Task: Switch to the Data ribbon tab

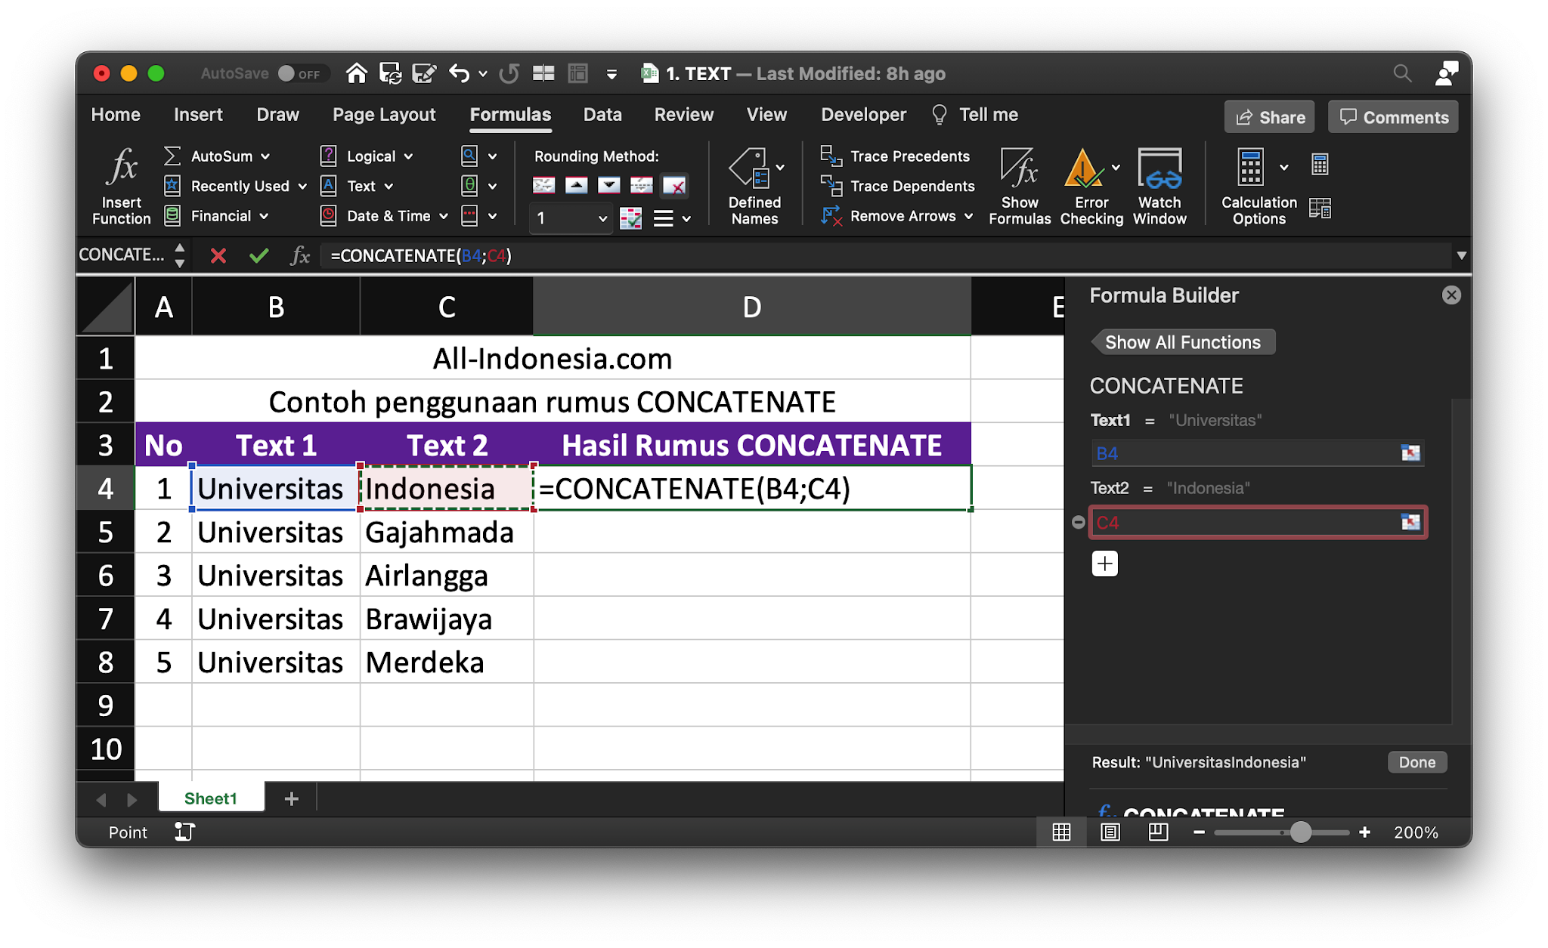Action: point(602,115)
